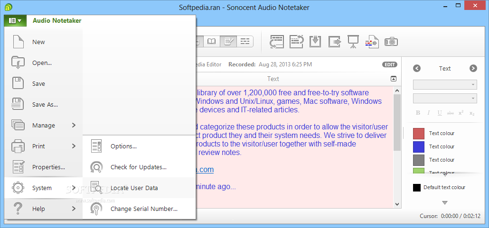The image size is (489, 228).
Task: Toggle superscript formatting
Action: click(461, 113)
